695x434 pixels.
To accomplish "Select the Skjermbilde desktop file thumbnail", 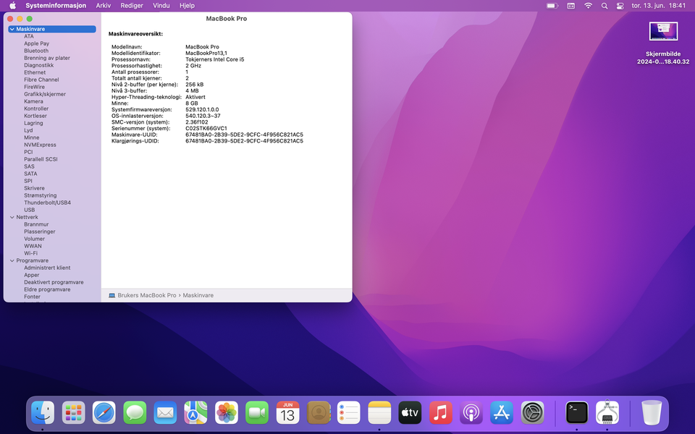I will click(x=663, y=31).
